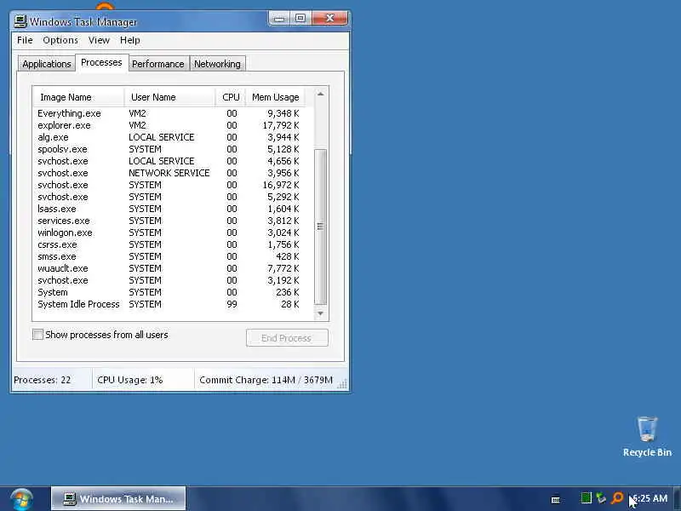Click the process list scrollbar thumb

click(x=321, y=227)
